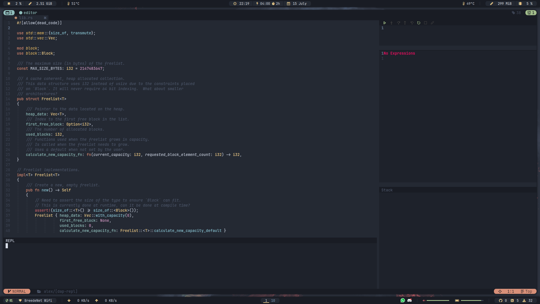Click the WhatsApp tray icon
This screenshot has height=304, width=540.
[x=402, y=300]
